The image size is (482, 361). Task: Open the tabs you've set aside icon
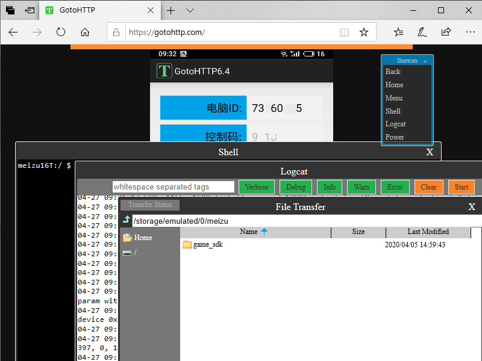point(10,10)
